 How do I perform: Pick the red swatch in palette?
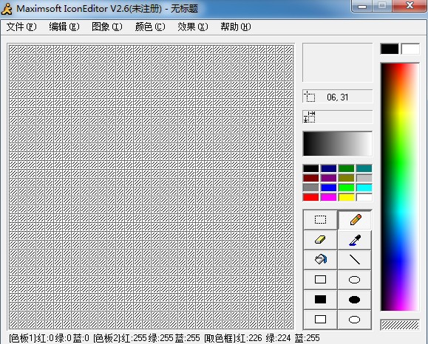(311, 197)
